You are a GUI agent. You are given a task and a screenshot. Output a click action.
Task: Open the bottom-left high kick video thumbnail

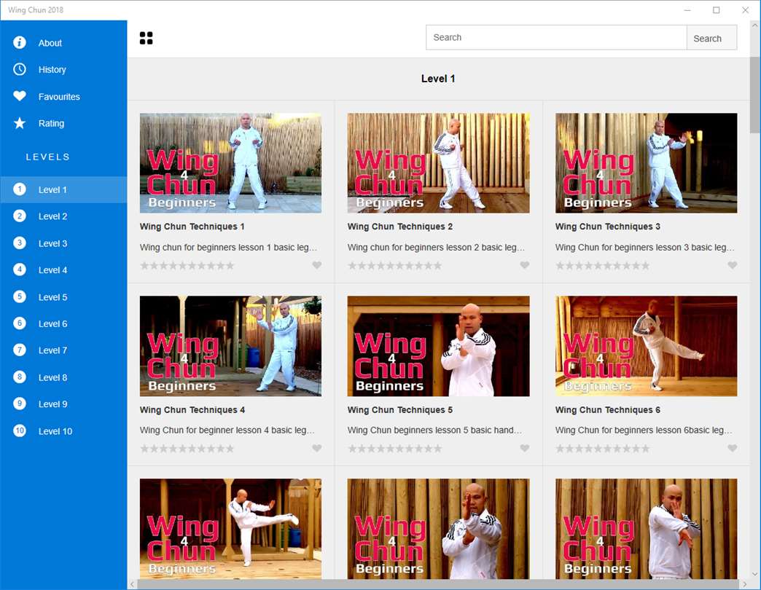pos(230,529)
